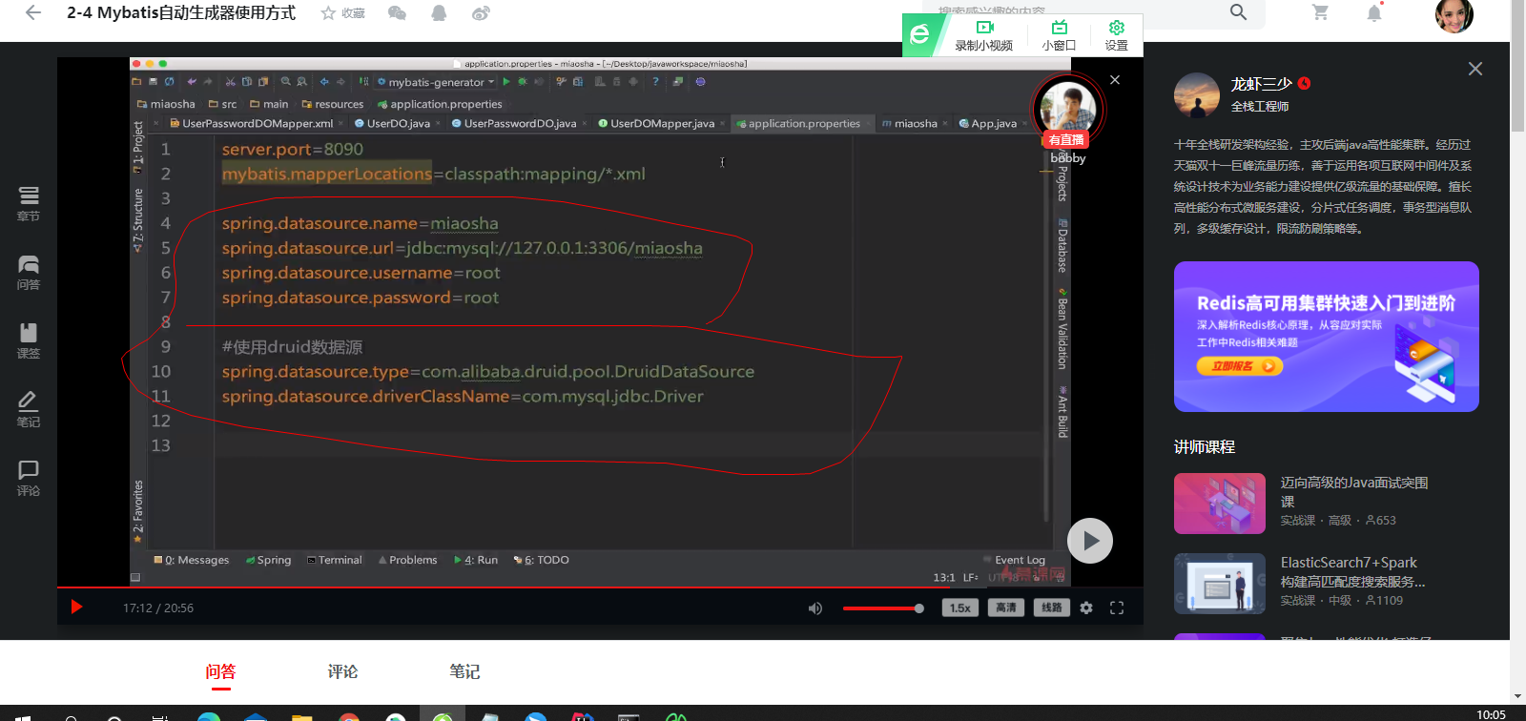Open mybatis-generator run configuration dropdown
This screenshot has height=721, width=1526.
(436, 82)
